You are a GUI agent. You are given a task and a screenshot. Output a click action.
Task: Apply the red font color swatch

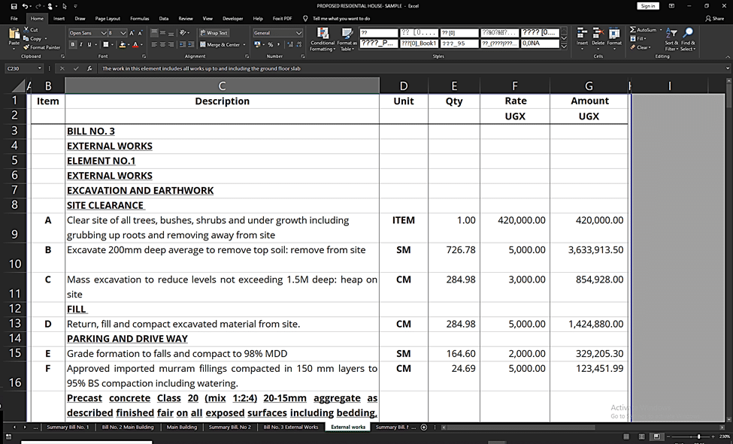tap(135, 45)
